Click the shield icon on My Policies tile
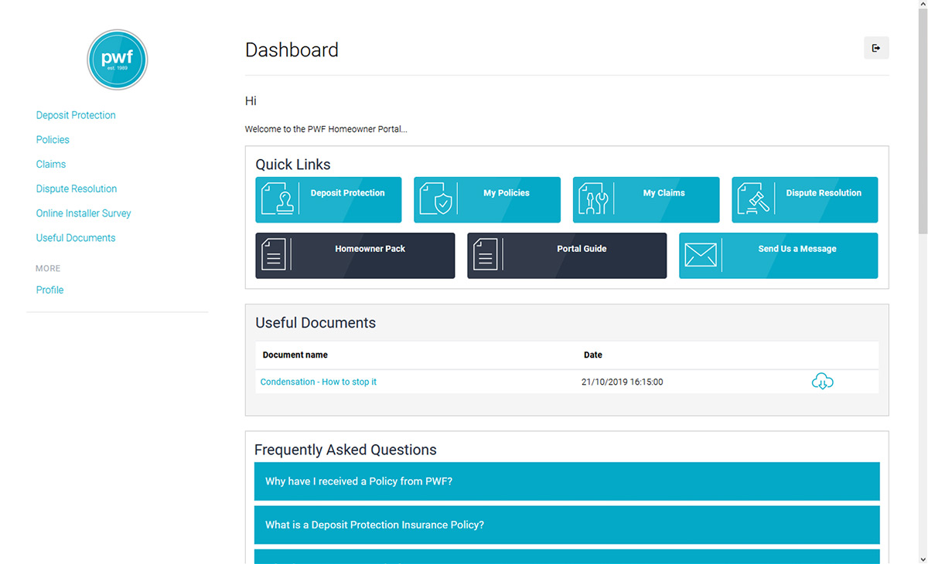The image size is (928, 564). pyautogui.click(x=436, y=199)
